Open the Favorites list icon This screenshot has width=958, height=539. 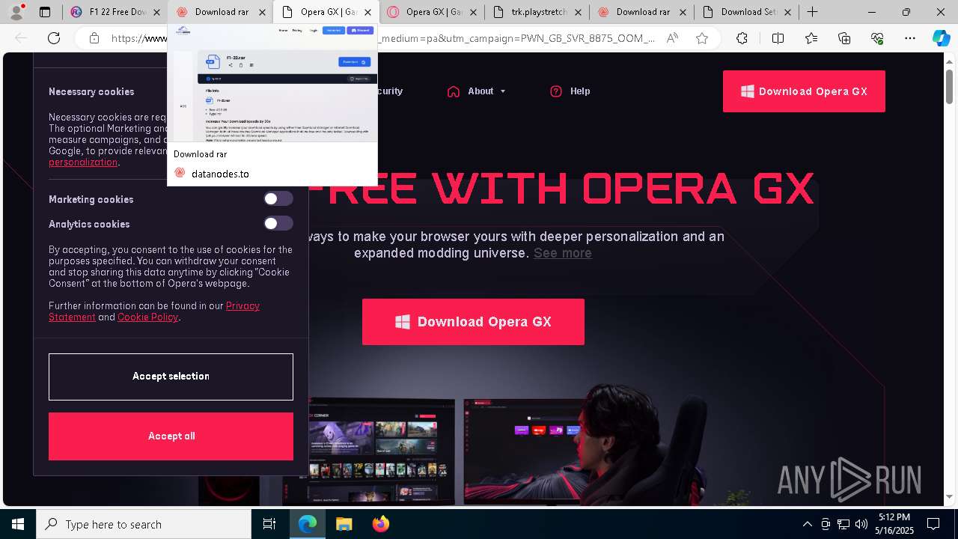pos(811,38)
